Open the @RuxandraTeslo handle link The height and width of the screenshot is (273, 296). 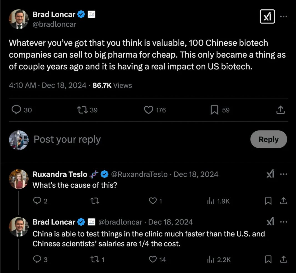coord(139,174)
